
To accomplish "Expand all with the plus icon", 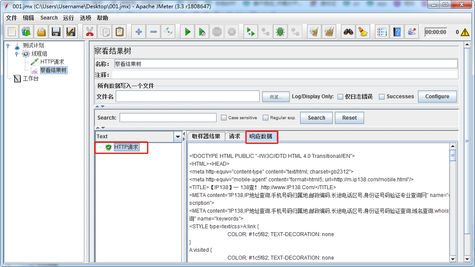I will [x=139, y=32].
